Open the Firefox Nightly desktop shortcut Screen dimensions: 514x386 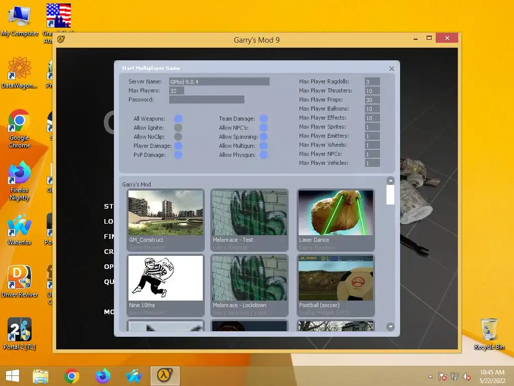tap(20, 181)
